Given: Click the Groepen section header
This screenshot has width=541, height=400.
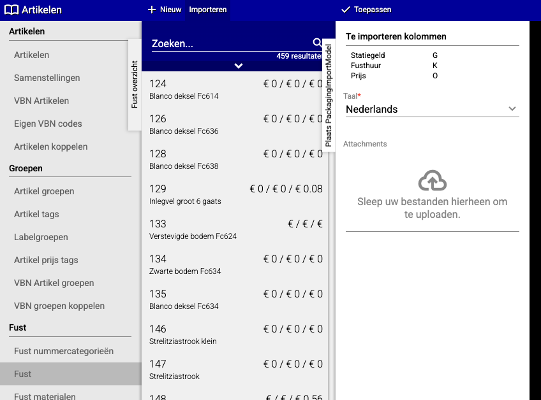Looking at the screenshot, I should pos(26,169).
